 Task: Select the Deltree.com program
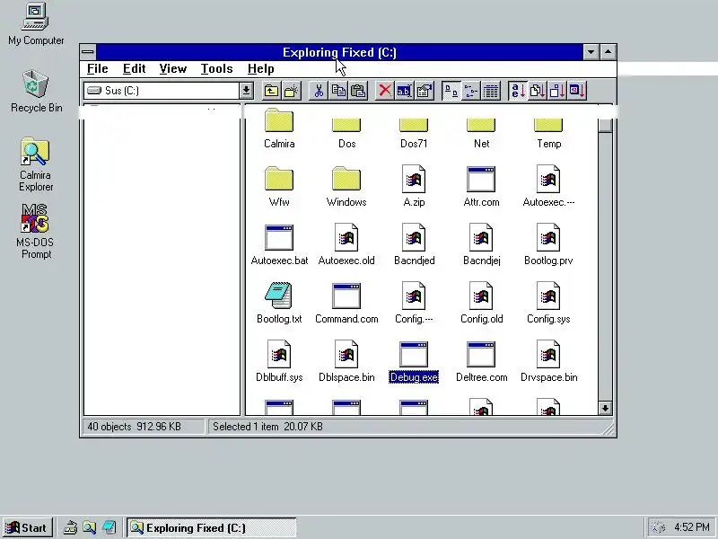click(481, 362)
